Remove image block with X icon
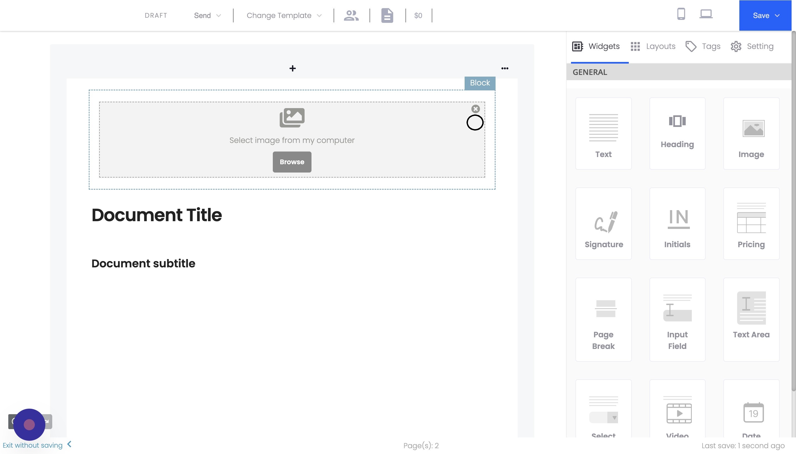 (475, 109)
